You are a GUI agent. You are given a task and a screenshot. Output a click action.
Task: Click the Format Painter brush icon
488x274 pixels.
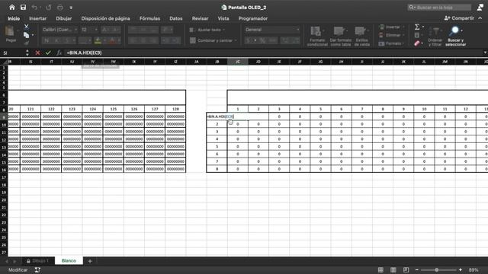(x=27, y=43)
